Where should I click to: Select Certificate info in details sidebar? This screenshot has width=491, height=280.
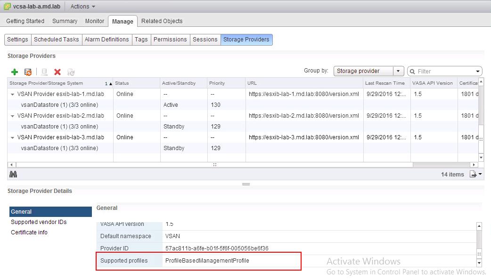coord(29,232)
